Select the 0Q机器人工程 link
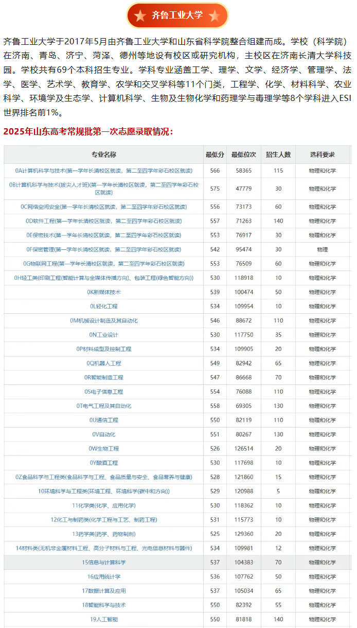The image size is (357, 628). point(104,363)
